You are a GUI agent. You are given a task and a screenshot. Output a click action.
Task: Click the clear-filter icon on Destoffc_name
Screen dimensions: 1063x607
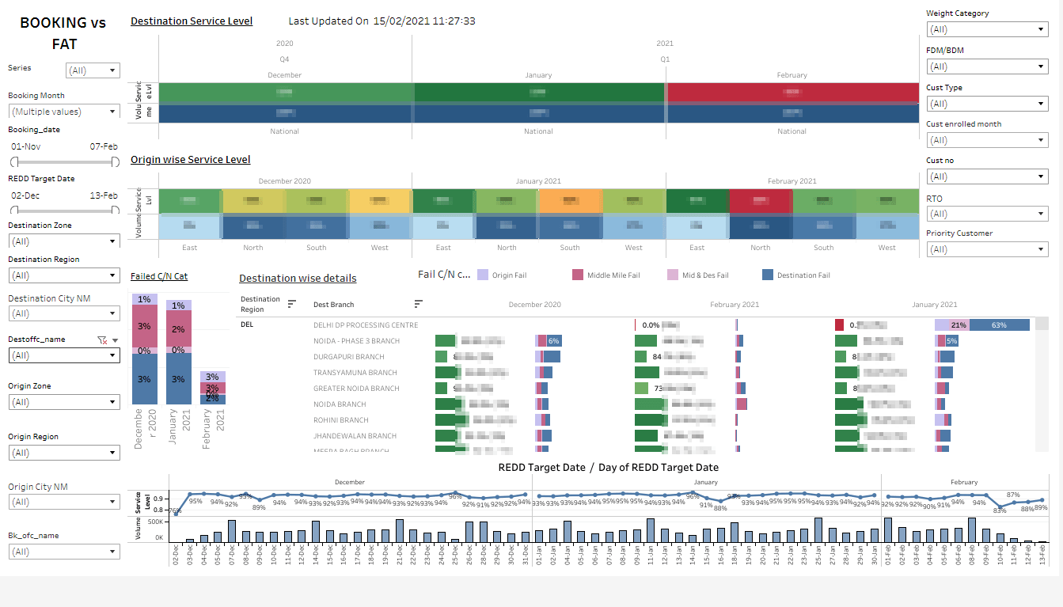click(101, 340)
